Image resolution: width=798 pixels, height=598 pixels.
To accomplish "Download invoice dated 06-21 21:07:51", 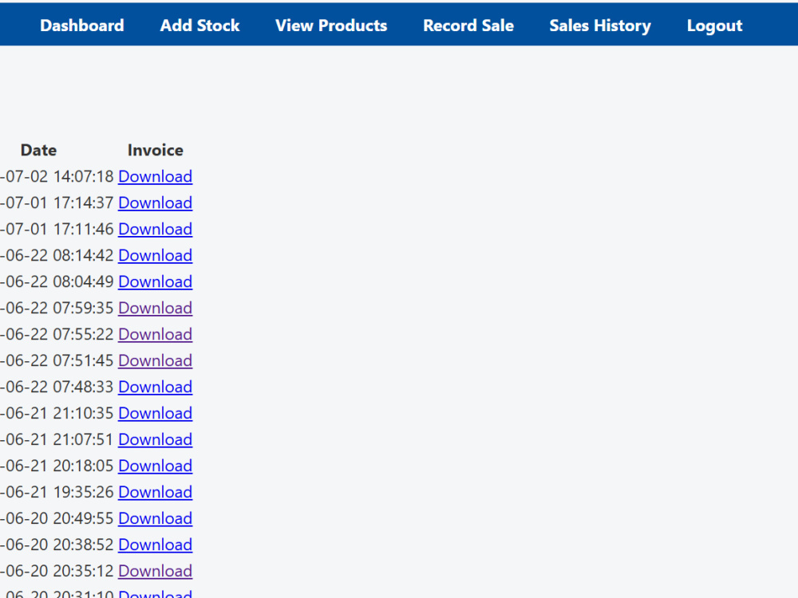I will [156, 440].
